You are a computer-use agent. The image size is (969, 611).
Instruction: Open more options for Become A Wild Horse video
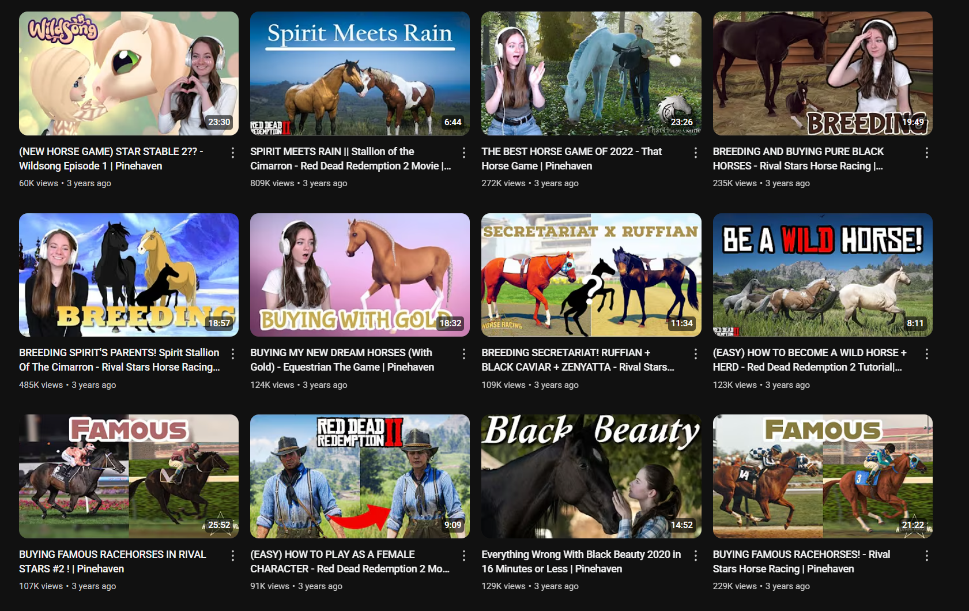[926, 354]
